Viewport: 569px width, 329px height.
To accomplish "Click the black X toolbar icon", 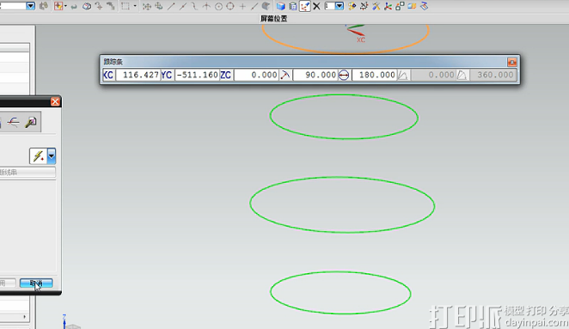I will point(317,6).
